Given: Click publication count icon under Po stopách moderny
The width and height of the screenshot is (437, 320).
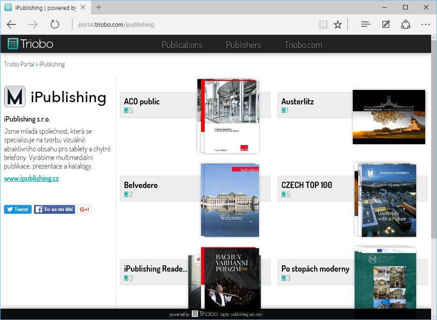Looking at the screenshot, I should 284,278.
